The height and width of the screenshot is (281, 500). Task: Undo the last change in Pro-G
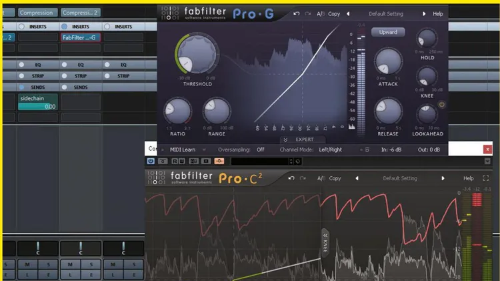click(297, 14)
